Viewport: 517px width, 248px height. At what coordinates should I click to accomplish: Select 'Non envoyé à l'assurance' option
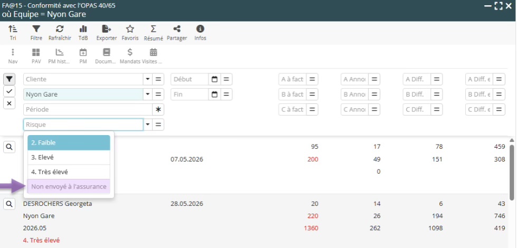click(x=69, y=187)
